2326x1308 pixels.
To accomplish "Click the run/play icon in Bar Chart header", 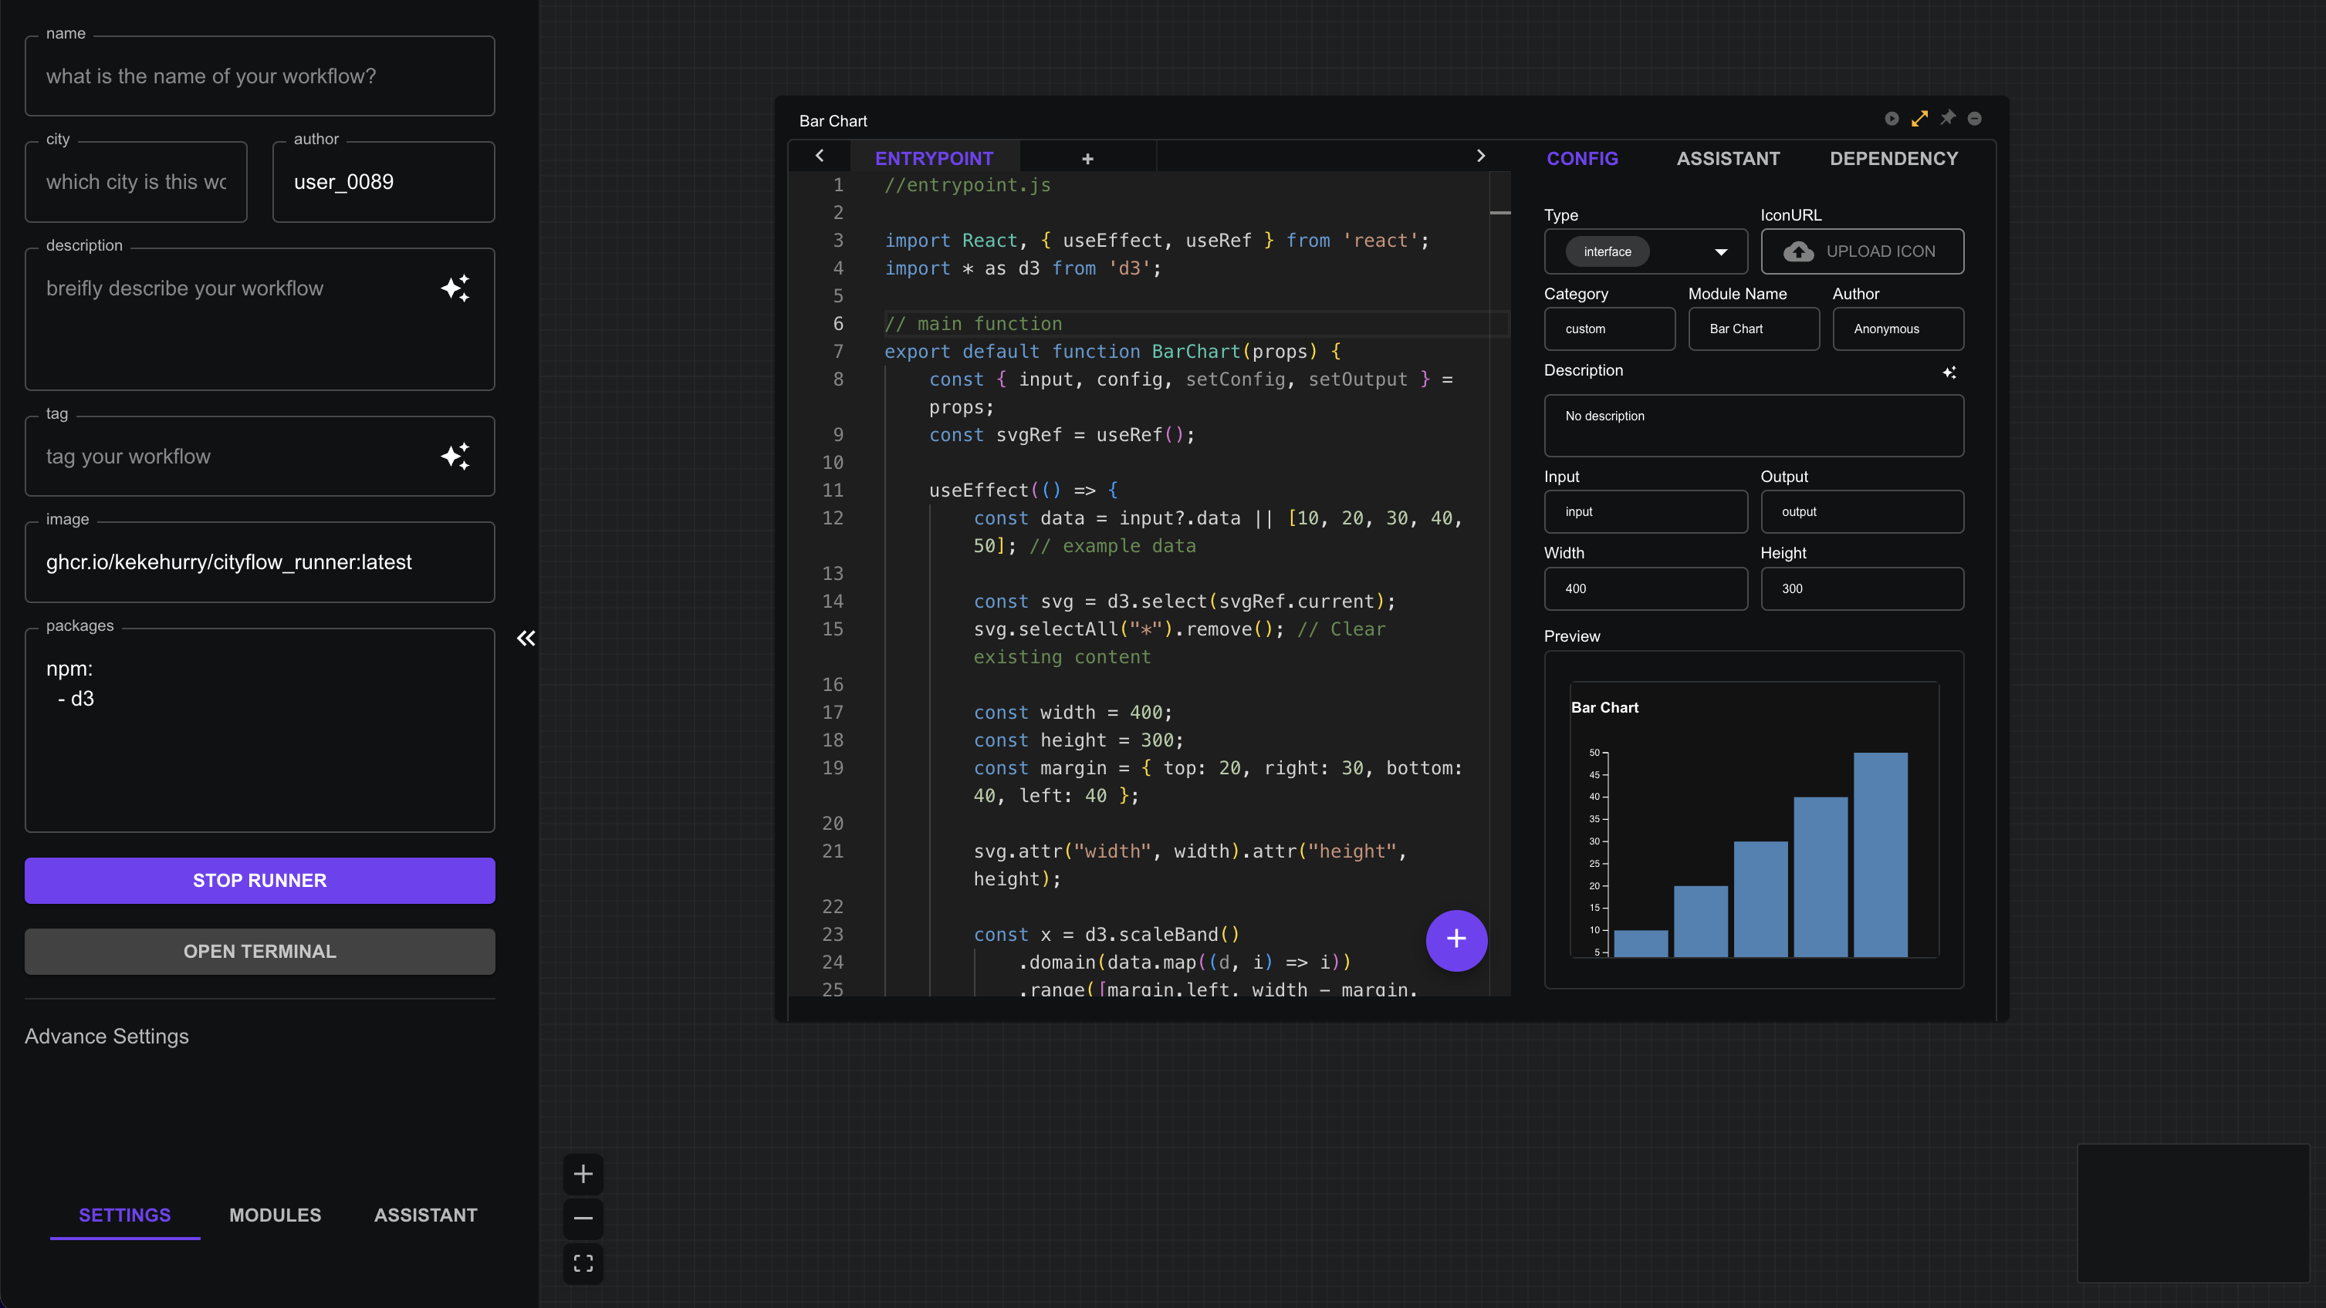I will (x=1892, y=119).
